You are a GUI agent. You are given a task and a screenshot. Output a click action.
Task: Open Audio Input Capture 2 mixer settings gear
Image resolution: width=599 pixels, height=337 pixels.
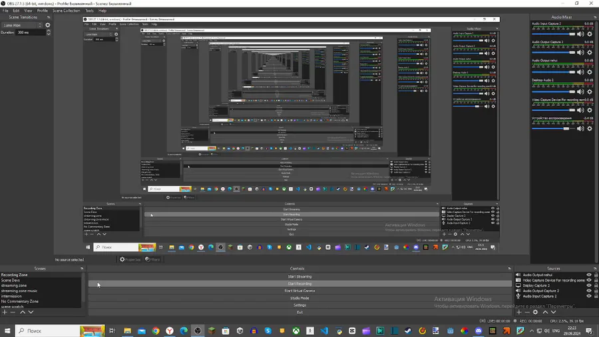click(x=590, y=34)
